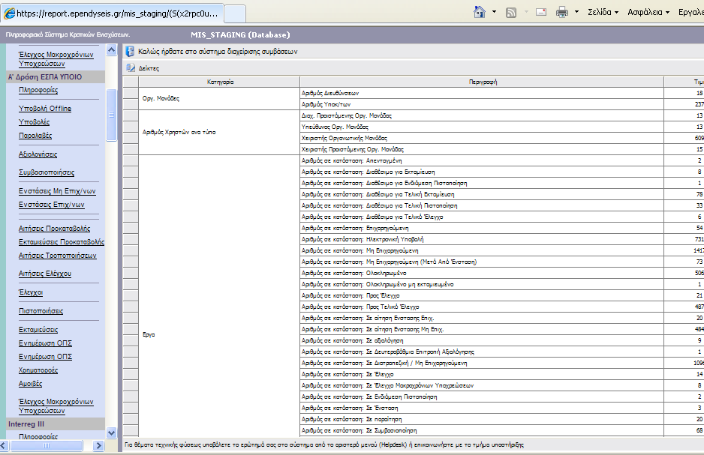Click the RSS feeds icon
Screen dimensions: 704x455
[511, 13]
